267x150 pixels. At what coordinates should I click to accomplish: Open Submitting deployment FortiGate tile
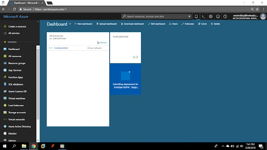[126, 79]
